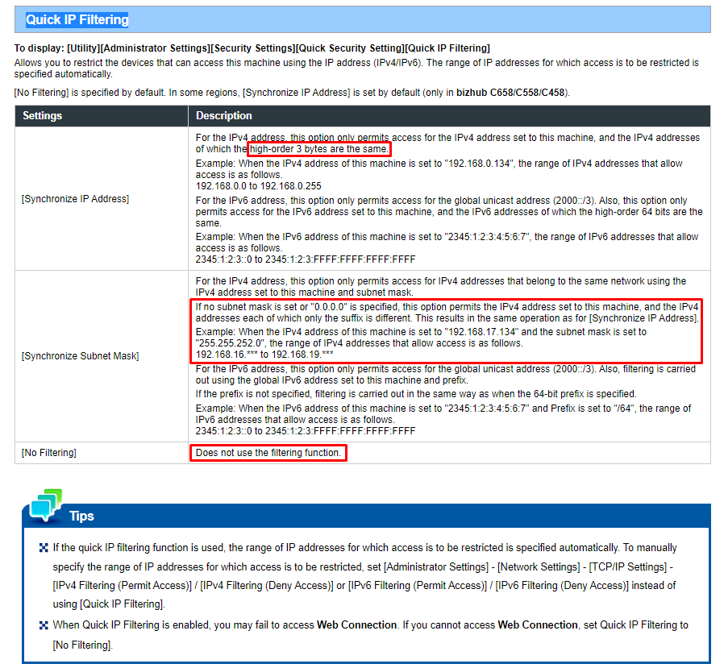Click 'Does not use the filtering function' box

[268, 452]
